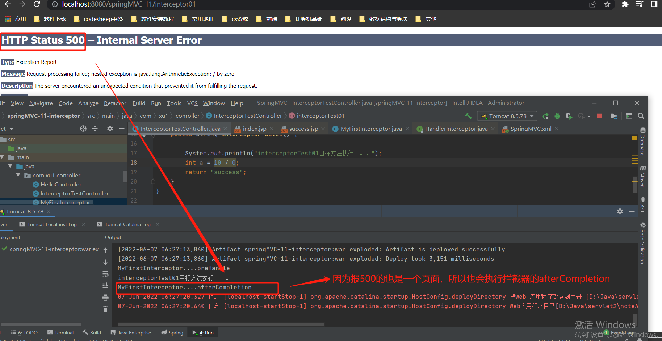The image size is (662, 341).
Task: Open the Ant side tool window
Action: click(x=643, y=204)
